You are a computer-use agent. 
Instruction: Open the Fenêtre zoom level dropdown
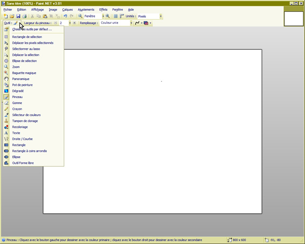(102, 16)
